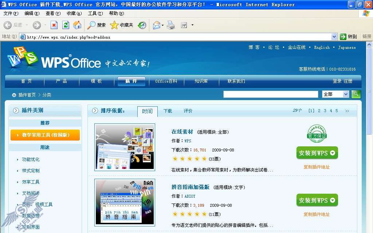Click the round icon beside 排序依据
Image resolution: width=373 pixels, height=233 pixels.
pos(95,111)
